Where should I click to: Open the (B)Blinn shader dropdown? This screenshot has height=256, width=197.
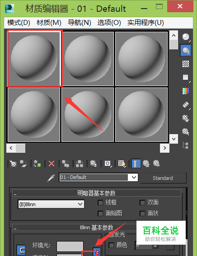(x=51, y=204)
